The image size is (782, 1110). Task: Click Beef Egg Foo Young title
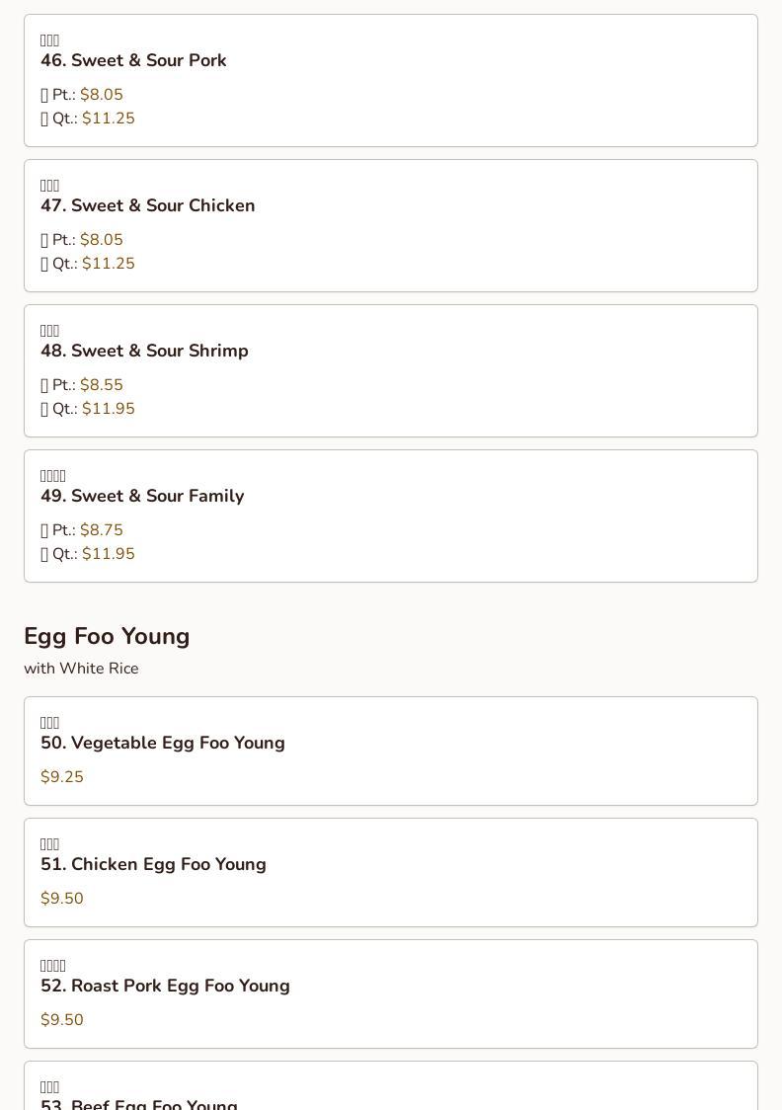139,1104
